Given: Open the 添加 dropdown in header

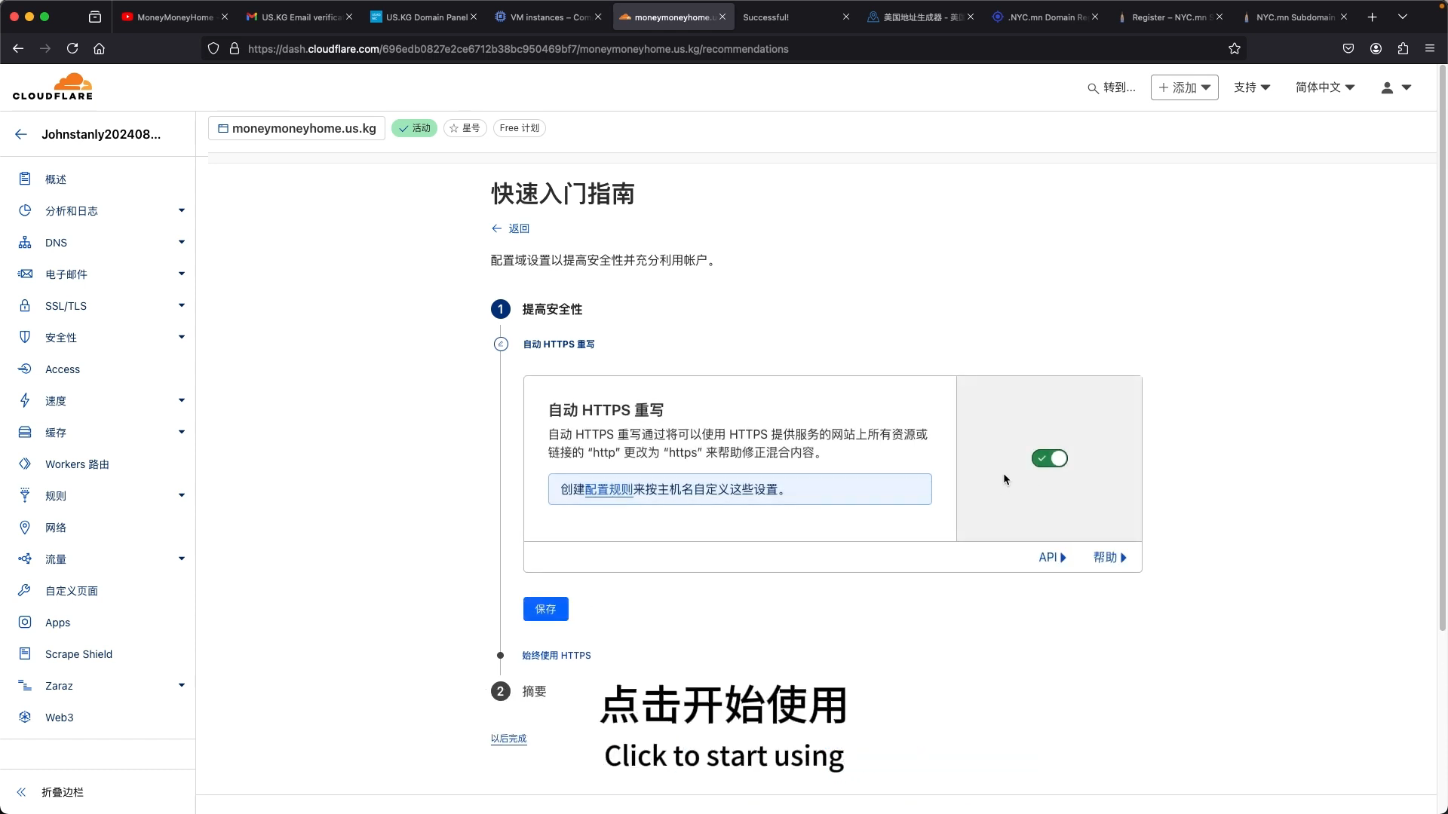Looking at the screenshot, I should tap(1184, 87).
